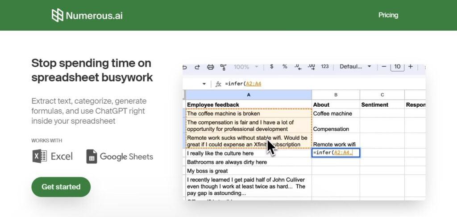Open the 100% zoom dropdown
Screen dimensions: 457x217
(246, 67)
